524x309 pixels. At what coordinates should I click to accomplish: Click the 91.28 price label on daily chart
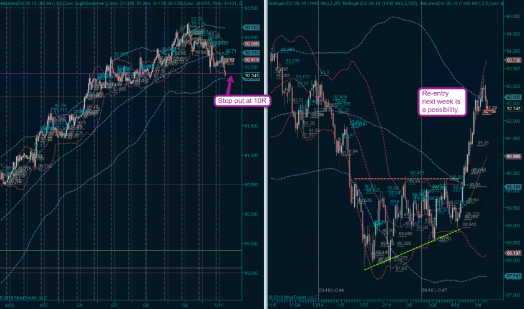(x=483, y=143)
